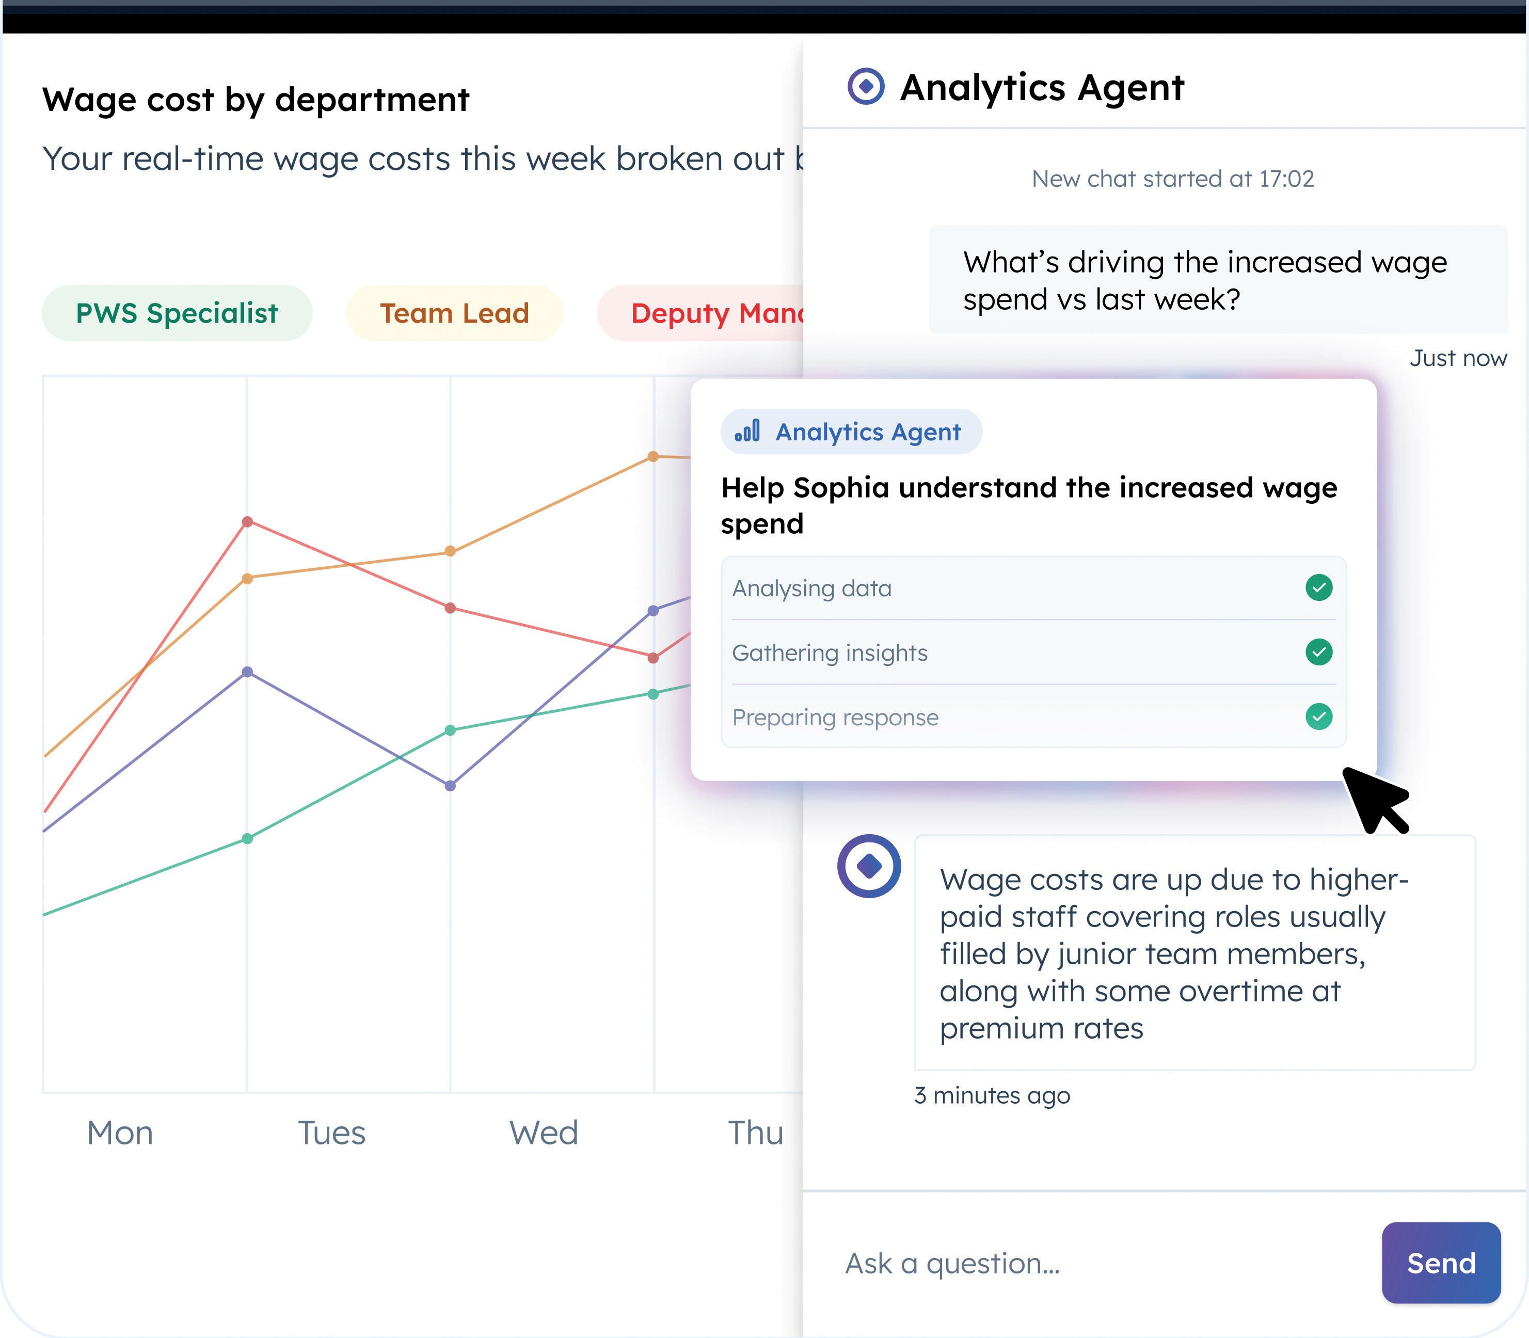Toggle the Team Lead filter chip
This screenshot has width=1529, height=1338.
tap(454, 313)
